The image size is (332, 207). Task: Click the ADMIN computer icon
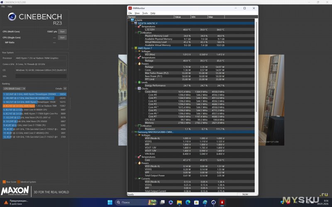tap(132, 20)
